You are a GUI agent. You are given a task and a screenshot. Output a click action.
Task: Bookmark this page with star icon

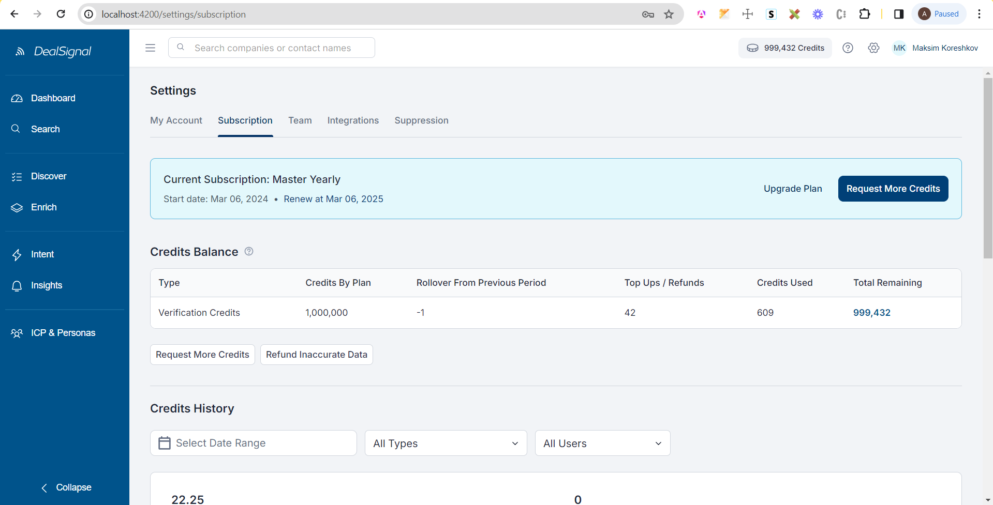[x=669, y=14]
